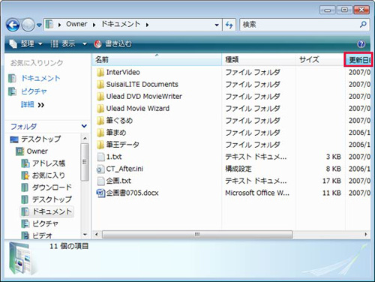The width and height of the screenshot is (375, 282).
Task: Select 筆王データ folder icon
Action: coord(100,145)
